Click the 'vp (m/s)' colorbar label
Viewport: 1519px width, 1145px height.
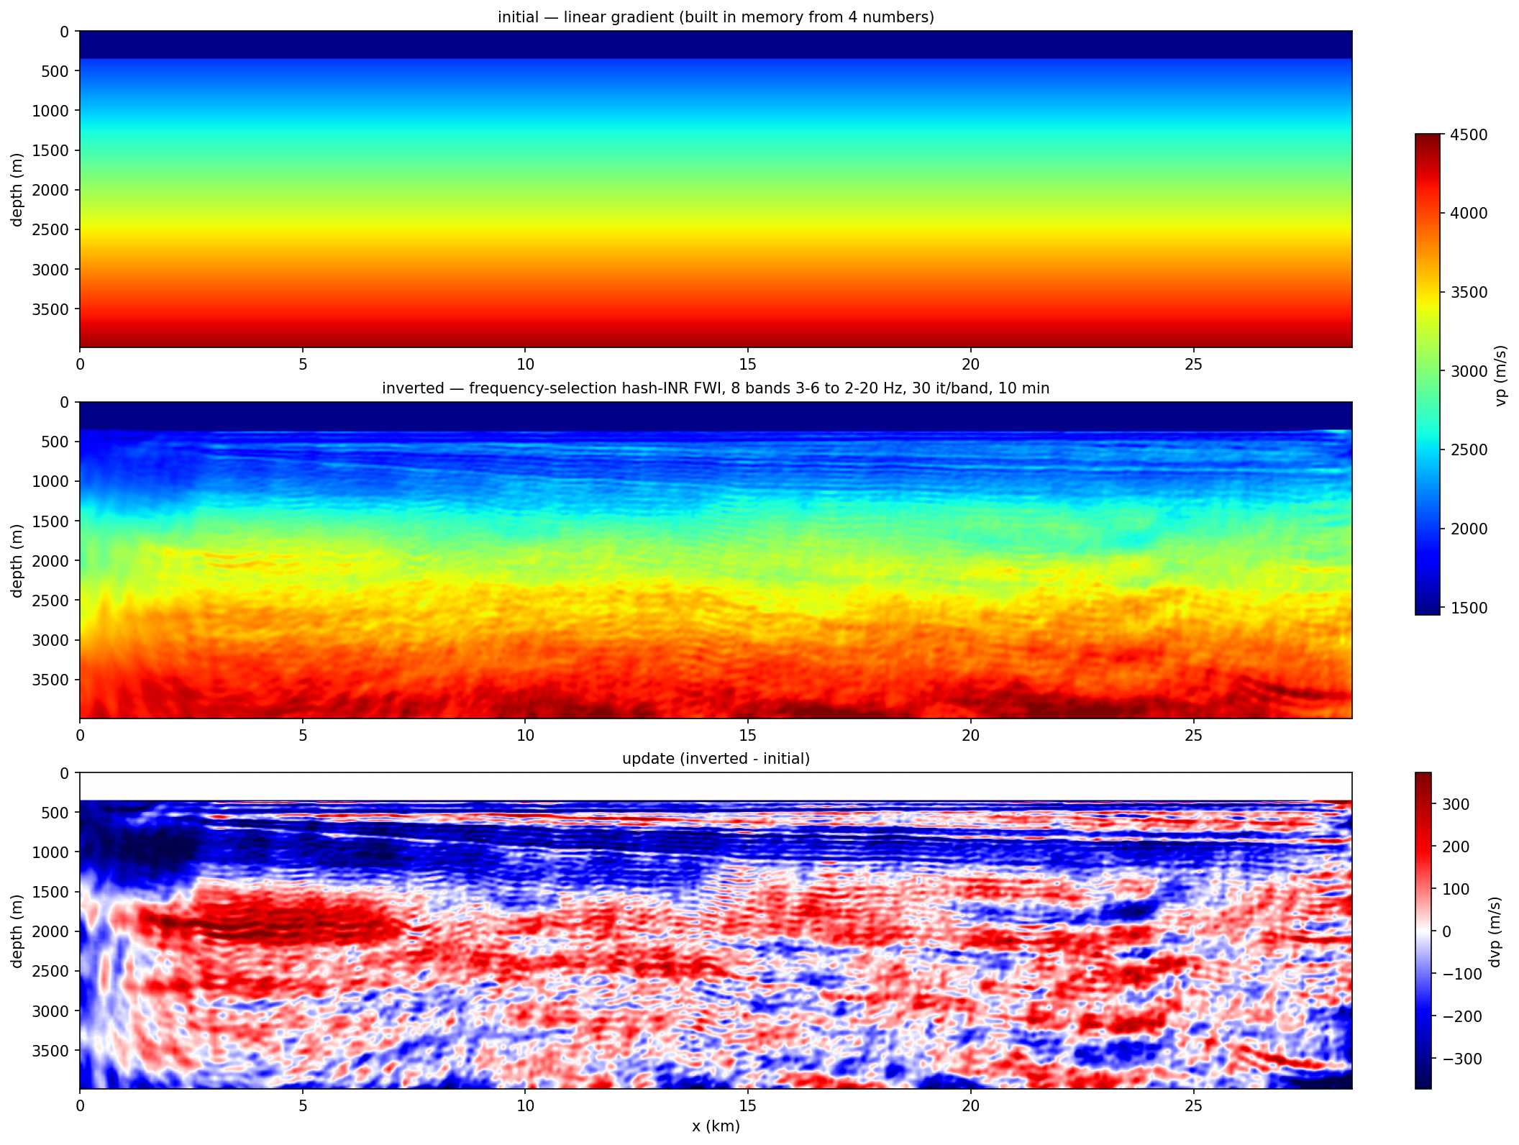(1500, 375)
